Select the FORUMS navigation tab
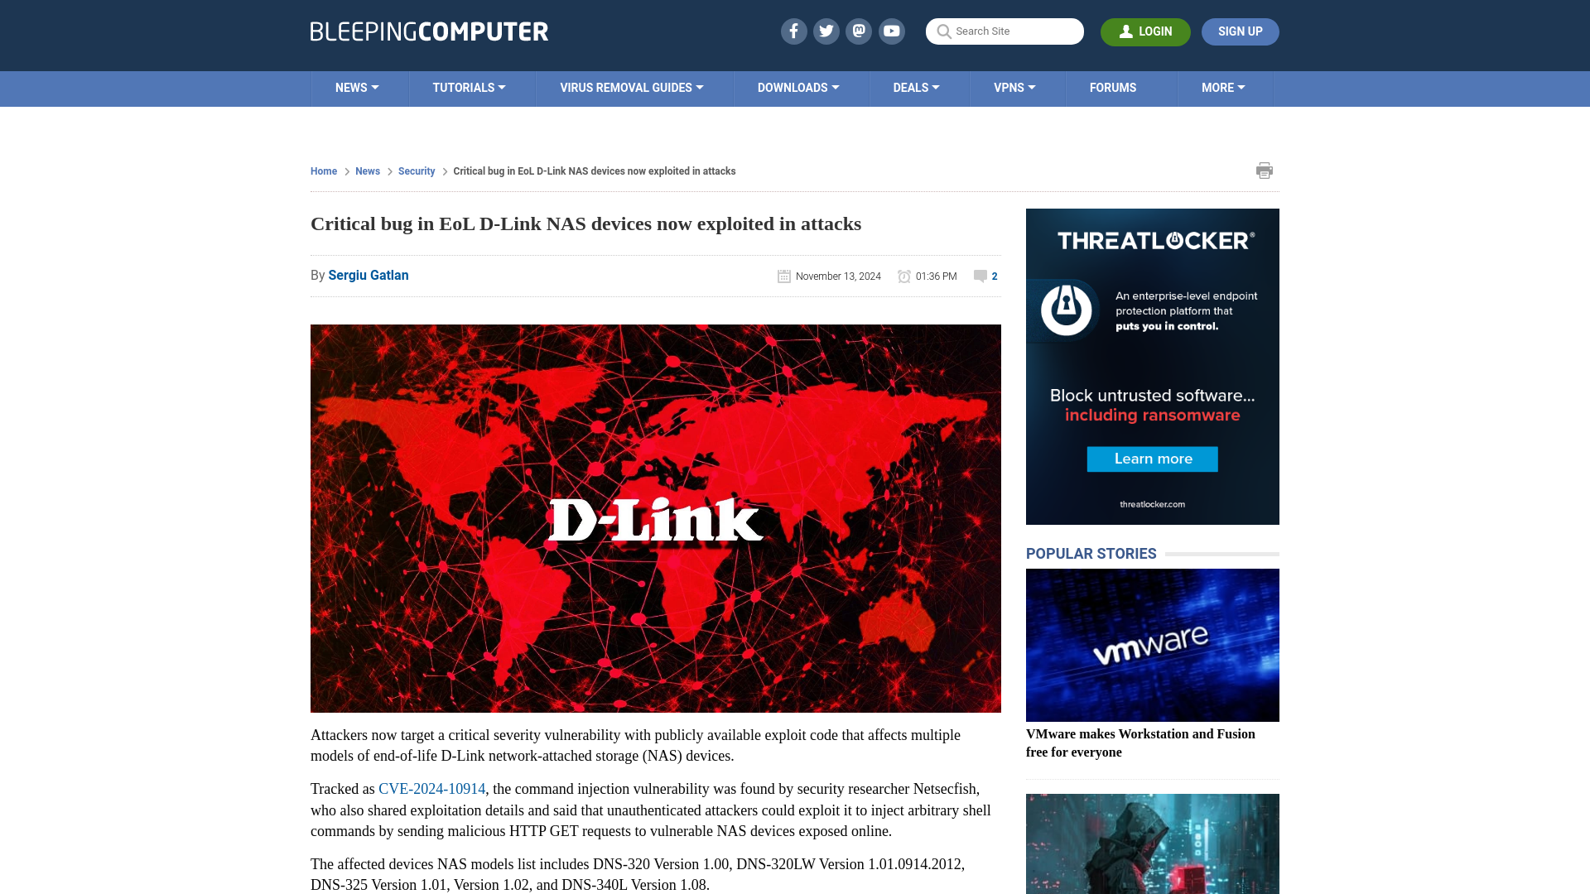 tap(1113, 87)
